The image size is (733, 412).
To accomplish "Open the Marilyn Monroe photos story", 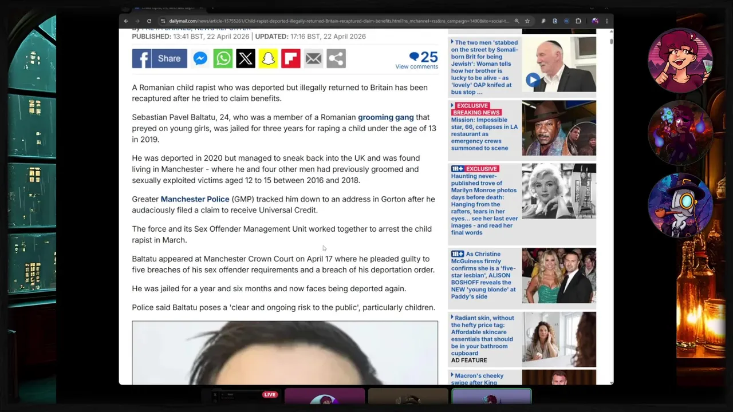I will point(484,204).
